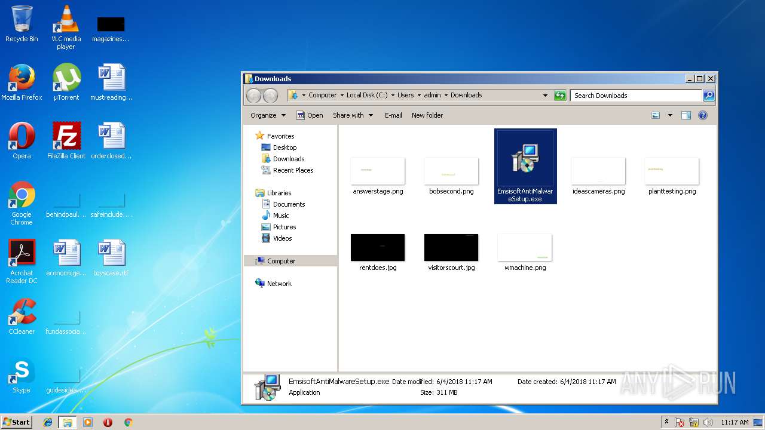
Task: Select the wmachine.png file
Action: (x=525, y=251)
